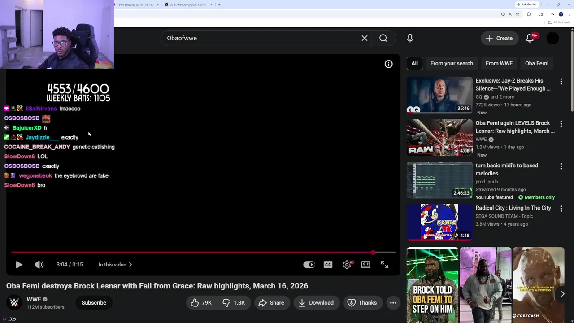This screenshot has height=323, width=574.
Task: Open the Jay-Z GQ interview thumbnail
Action: pyautogui.click(x=439, y=95)
